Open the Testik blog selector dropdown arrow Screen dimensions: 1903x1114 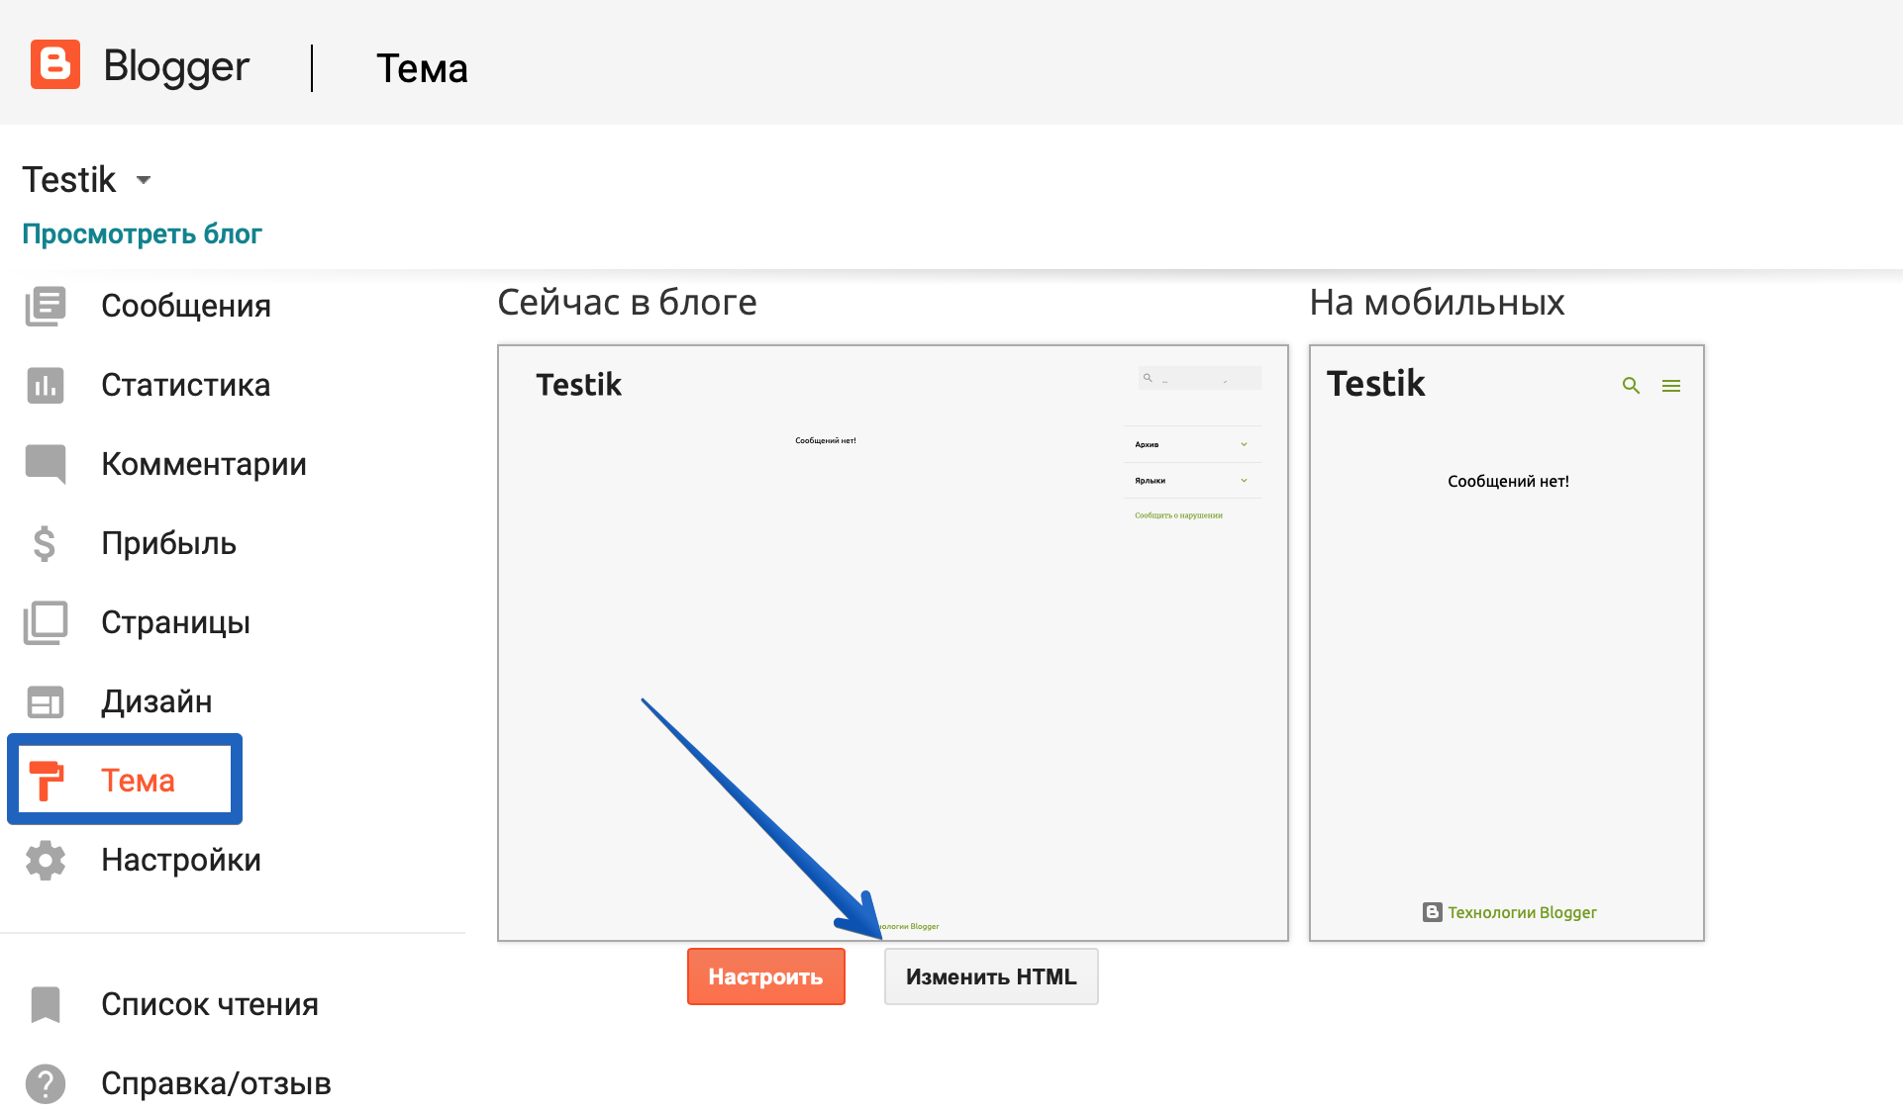pos(144,180)
